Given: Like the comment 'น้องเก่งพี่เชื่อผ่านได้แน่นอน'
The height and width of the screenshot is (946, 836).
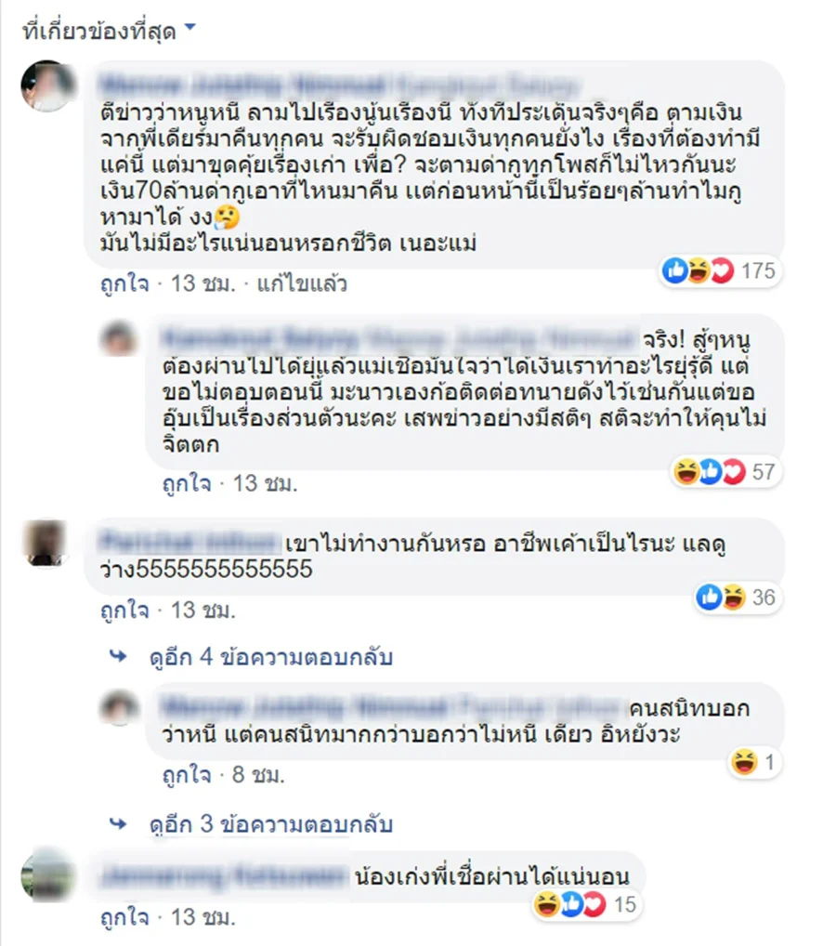Looking at the screenshot, I should point(124,917).
